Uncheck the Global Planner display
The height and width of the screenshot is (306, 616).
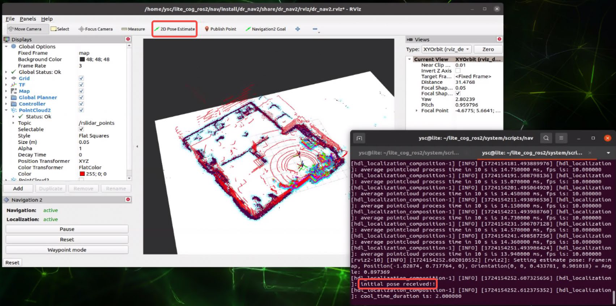click(x=81, y=98)
